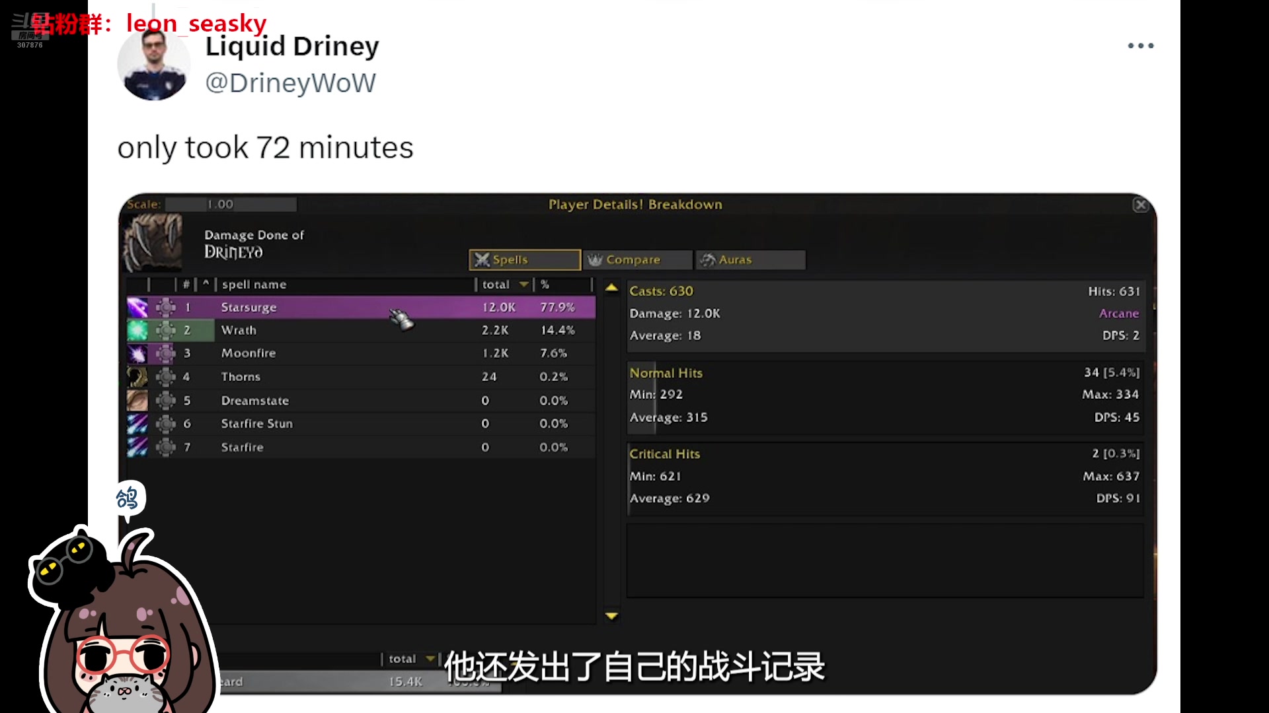The width and height of the screenshot is (1269, 713).
Task: Open the Spells tab
Action: point(525,260)
